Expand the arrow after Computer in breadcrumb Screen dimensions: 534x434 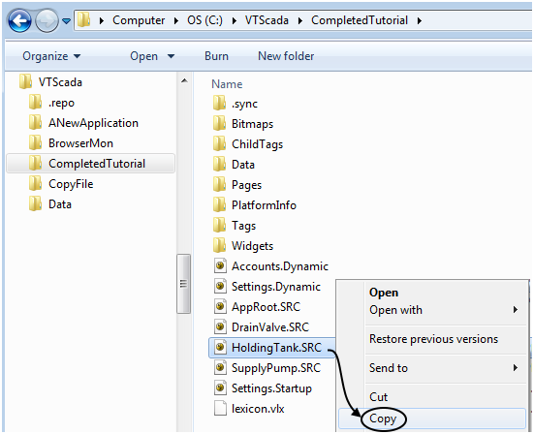click(x=176, y=21)
